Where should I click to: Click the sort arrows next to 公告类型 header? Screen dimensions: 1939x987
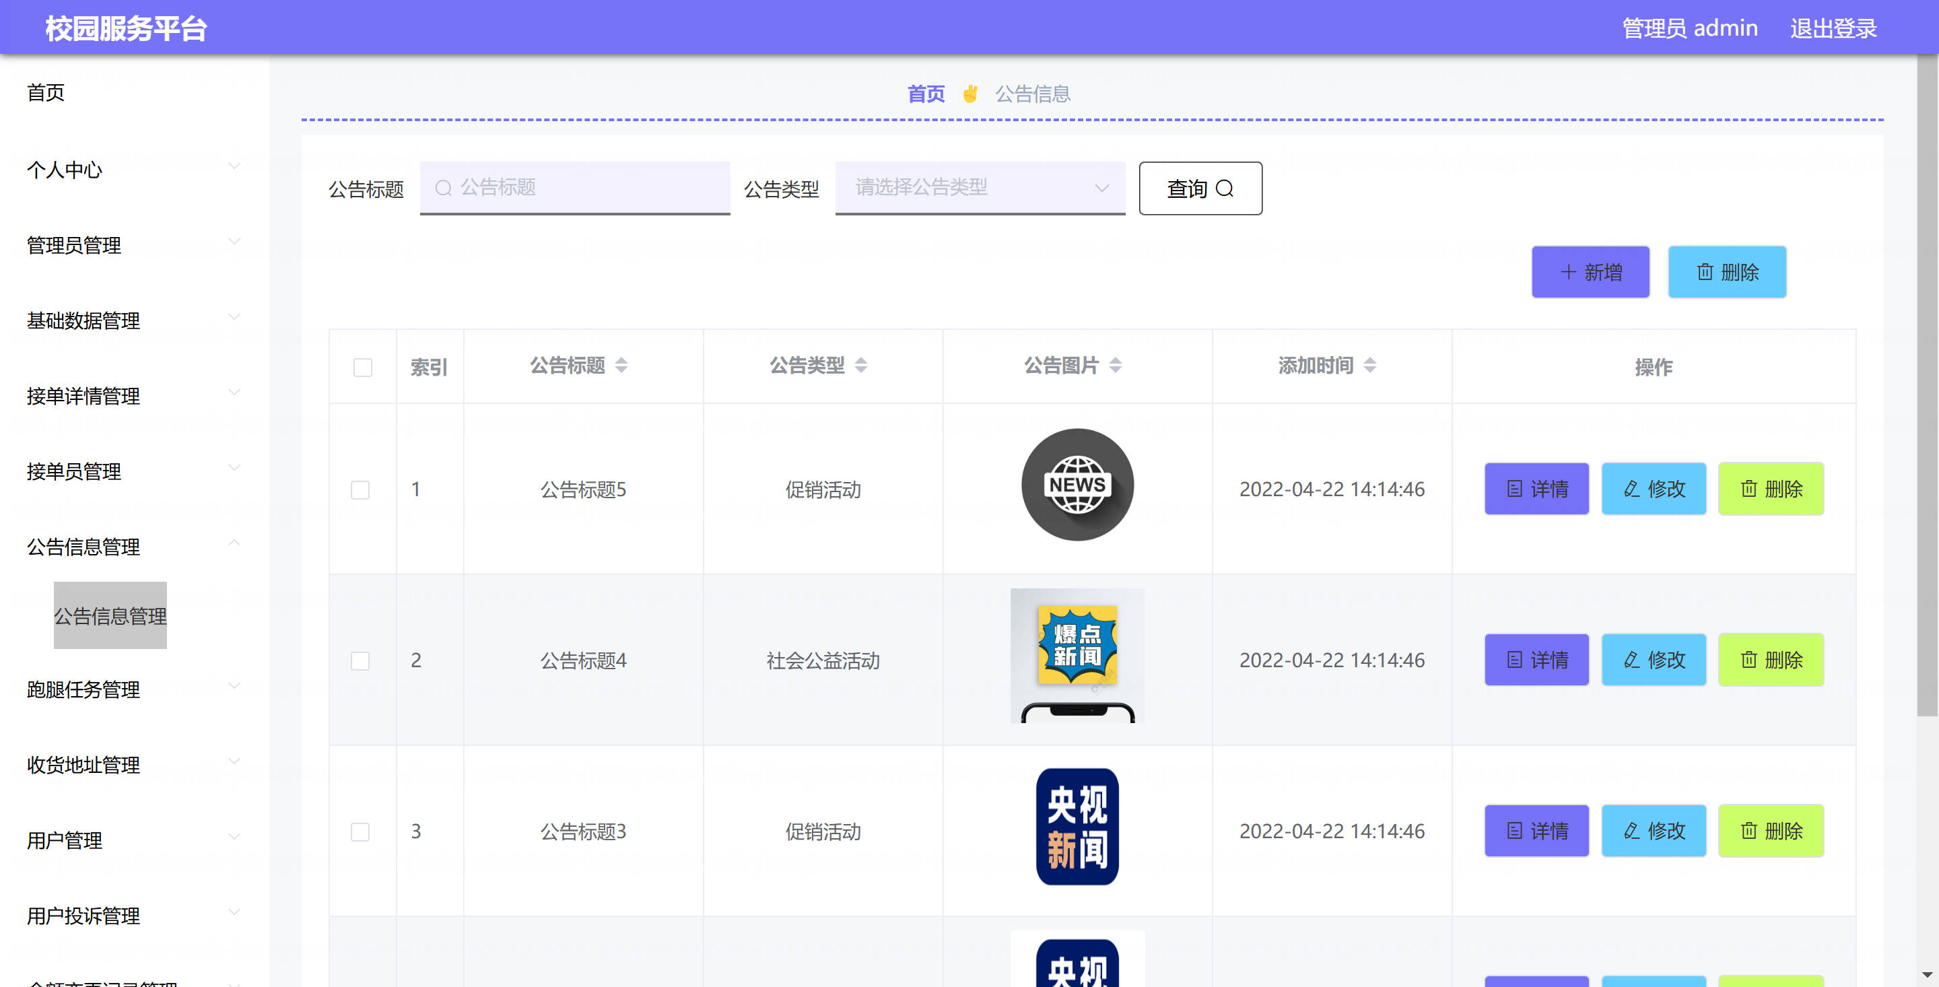(861, 365)
